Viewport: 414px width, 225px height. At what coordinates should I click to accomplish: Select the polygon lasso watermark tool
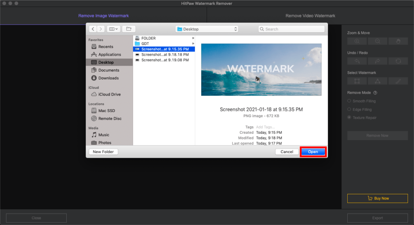[x=378, y=81]
